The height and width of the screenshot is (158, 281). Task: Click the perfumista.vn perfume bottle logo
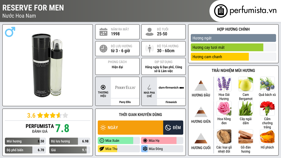221,11
